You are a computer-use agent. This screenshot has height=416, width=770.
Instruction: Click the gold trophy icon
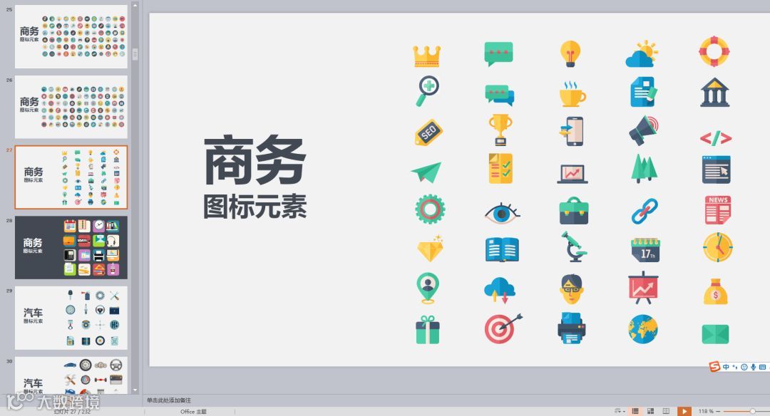click(500, 130)
